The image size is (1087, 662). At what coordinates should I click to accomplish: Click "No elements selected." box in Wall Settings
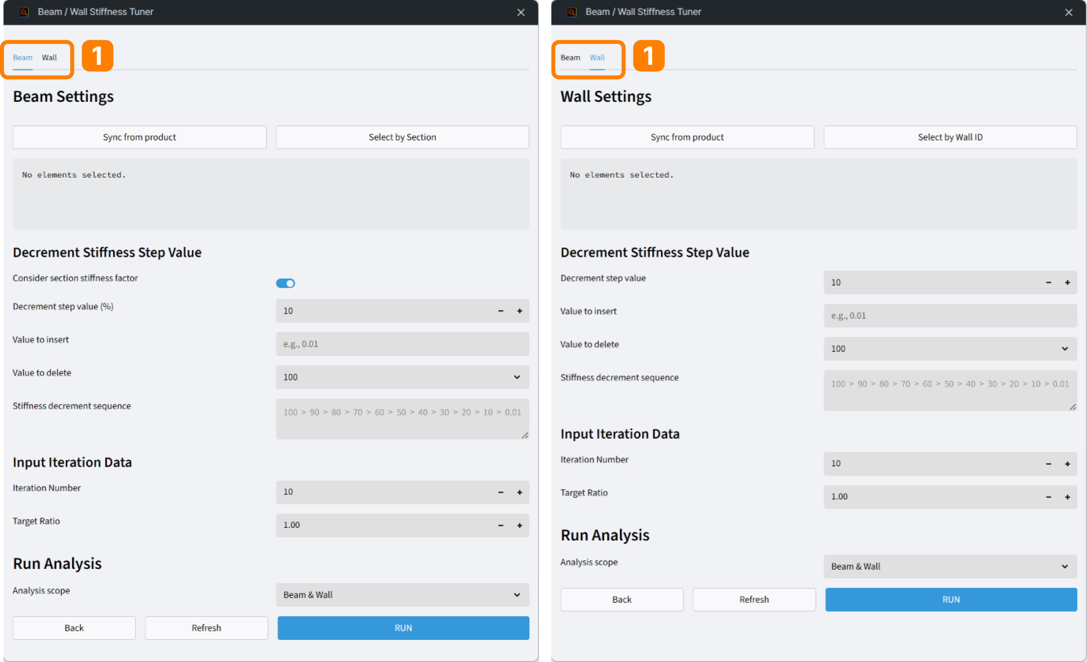[819, 194]
